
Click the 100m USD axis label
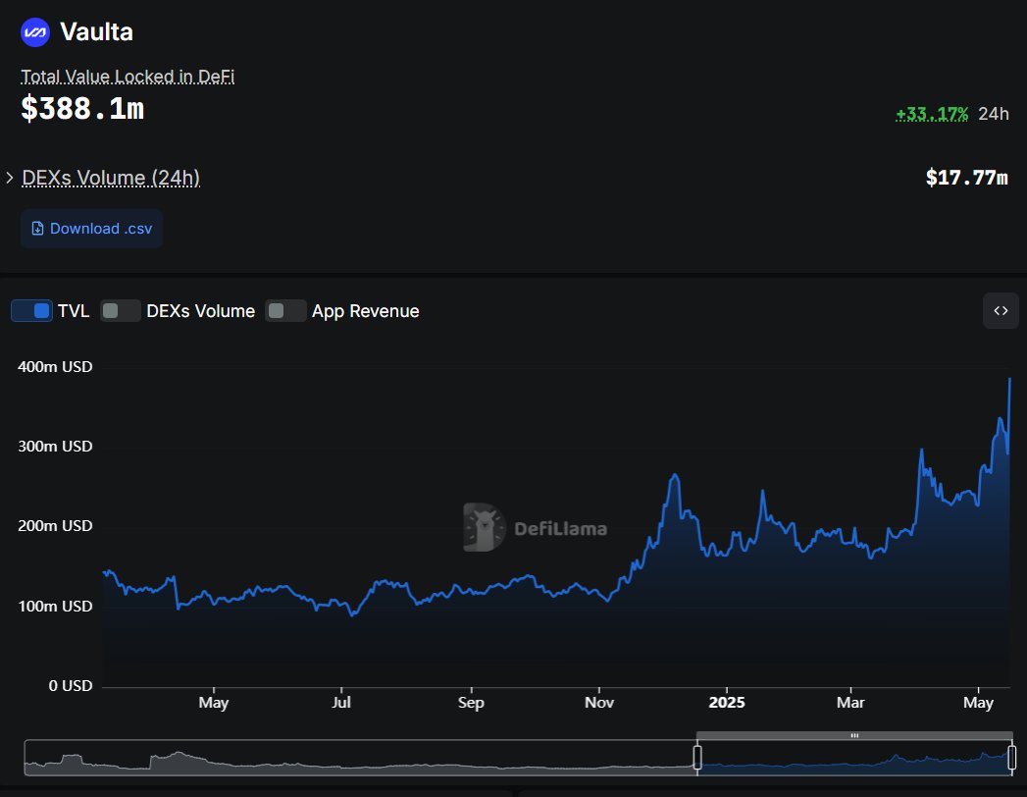(x=55, y=606)
